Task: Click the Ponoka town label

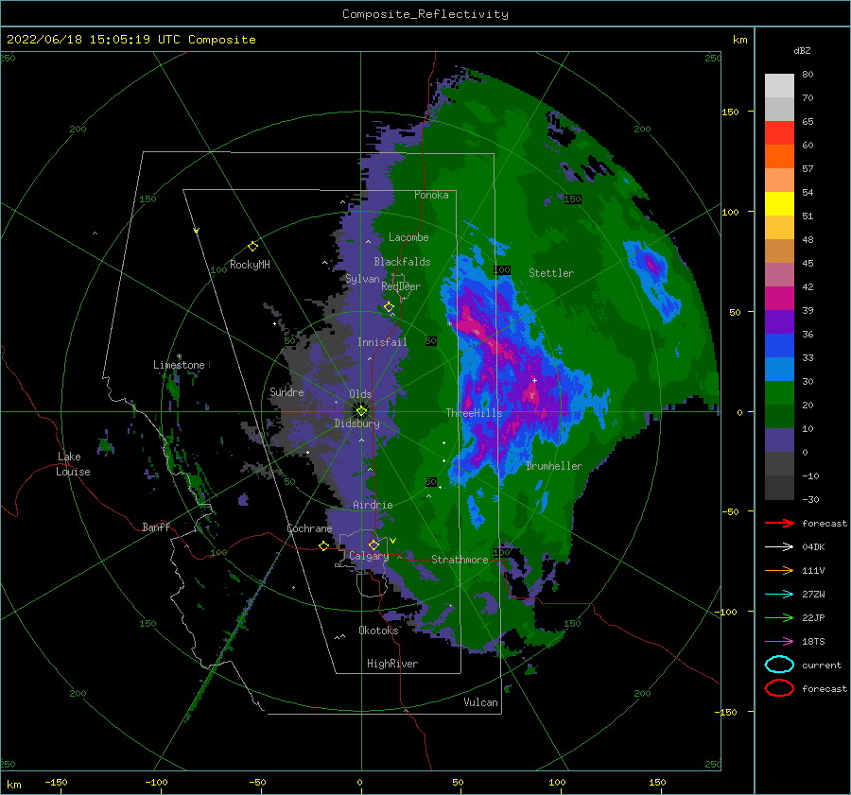Action: click(431, 195)
